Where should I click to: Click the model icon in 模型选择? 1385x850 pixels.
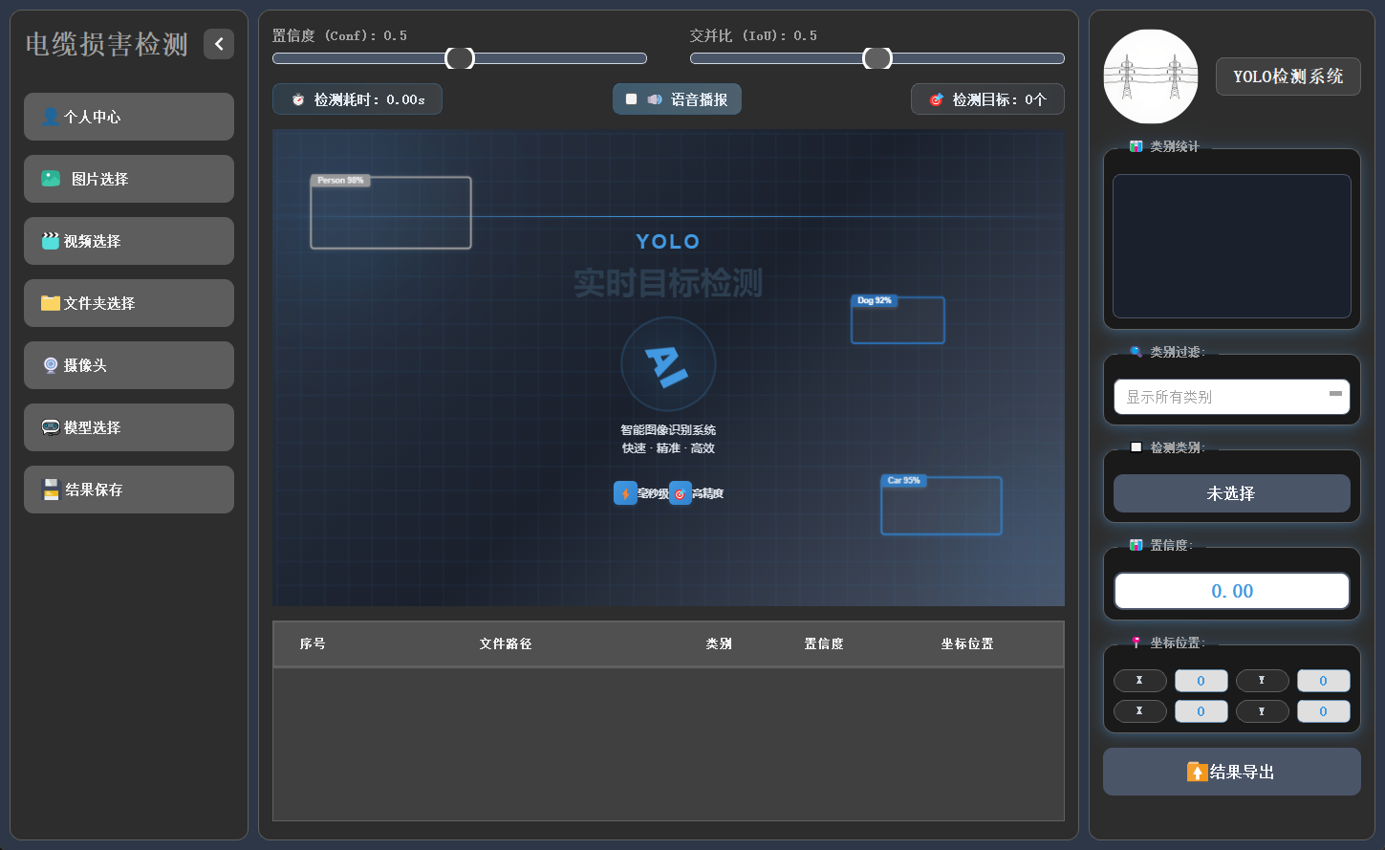[51, 427]
